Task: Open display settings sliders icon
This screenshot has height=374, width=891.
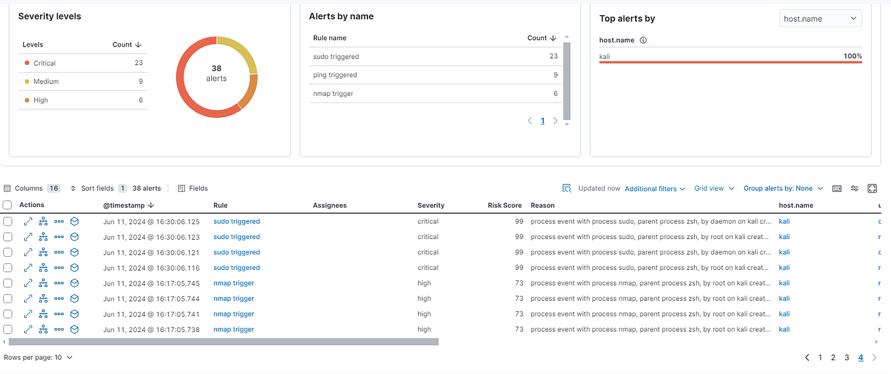Action: point(854,189)
